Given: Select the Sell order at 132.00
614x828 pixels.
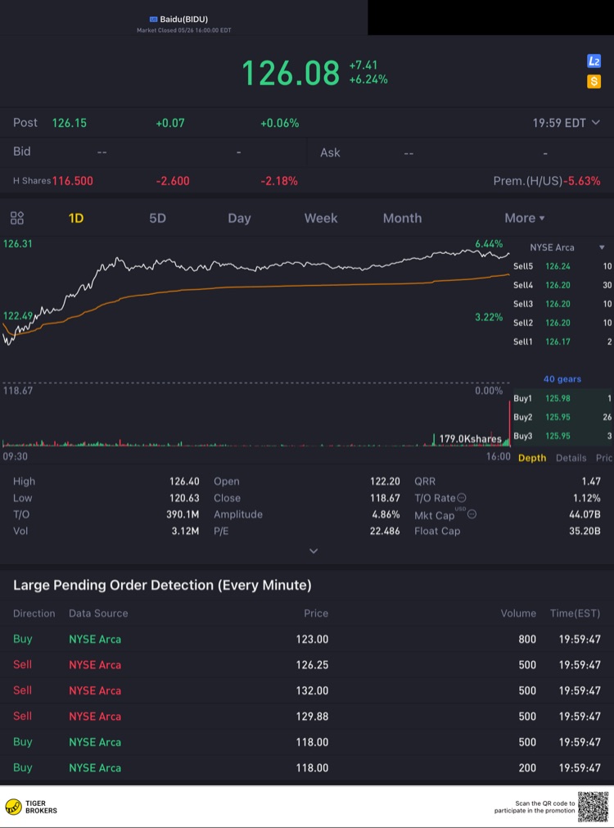Looking at the screenshot, I should pyautogui.click(x=307, y=690).
